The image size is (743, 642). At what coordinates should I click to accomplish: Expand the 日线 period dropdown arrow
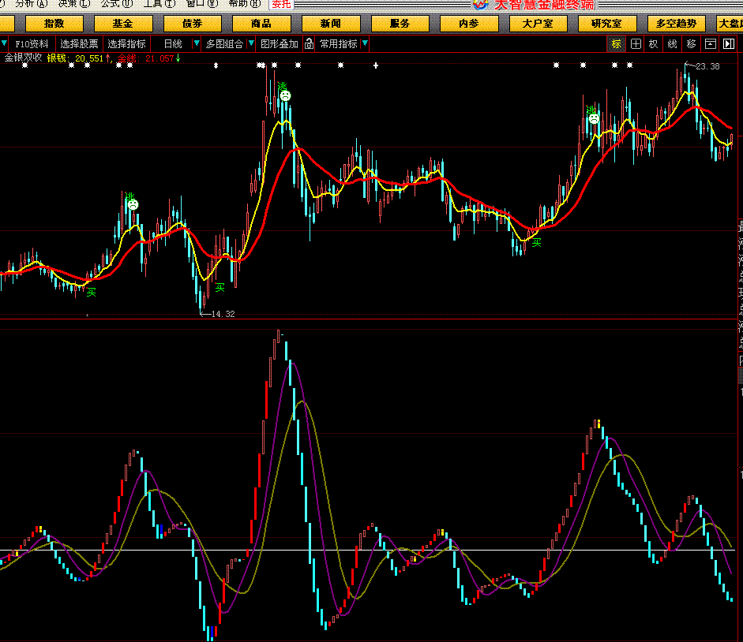[197, 44]
